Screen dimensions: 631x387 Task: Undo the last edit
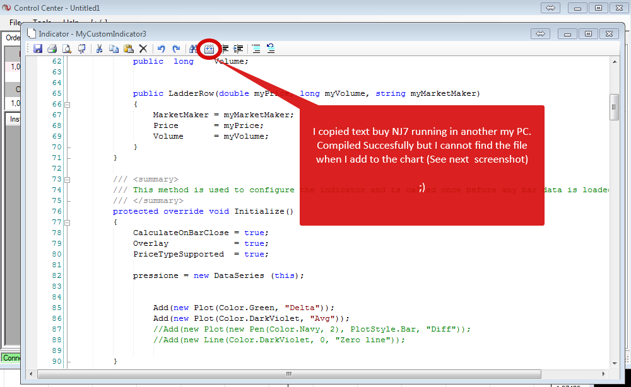(161, 49)
